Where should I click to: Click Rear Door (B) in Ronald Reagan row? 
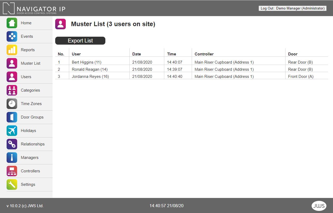pyautogui.click(x=301, y=69)
